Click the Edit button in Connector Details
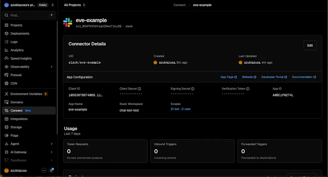The width and height of the screenshot is (328, 177). (310, 45)
